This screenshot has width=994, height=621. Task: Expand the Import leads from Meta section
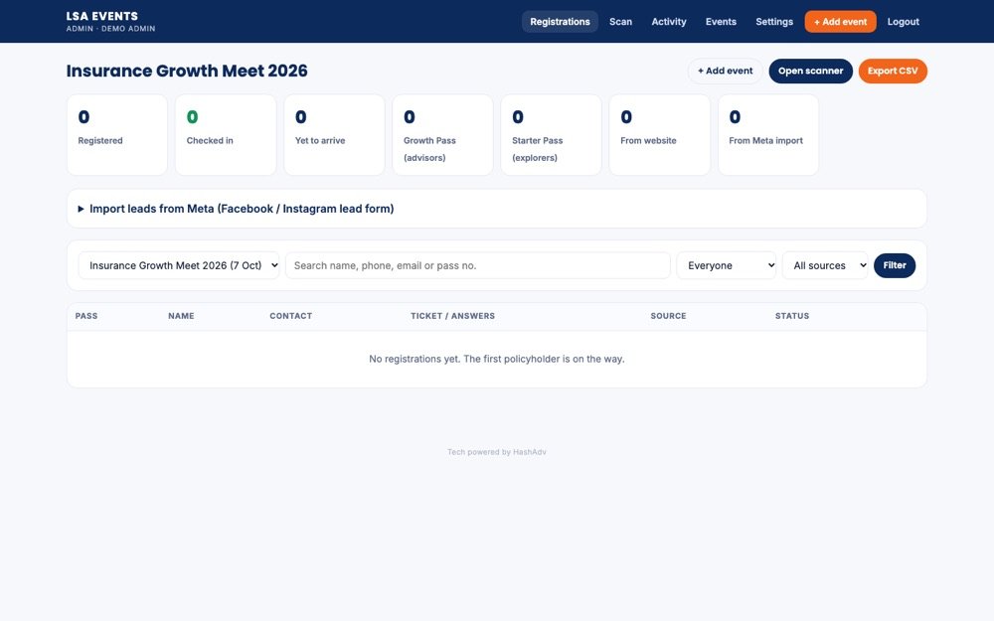(x=496, y=209)
